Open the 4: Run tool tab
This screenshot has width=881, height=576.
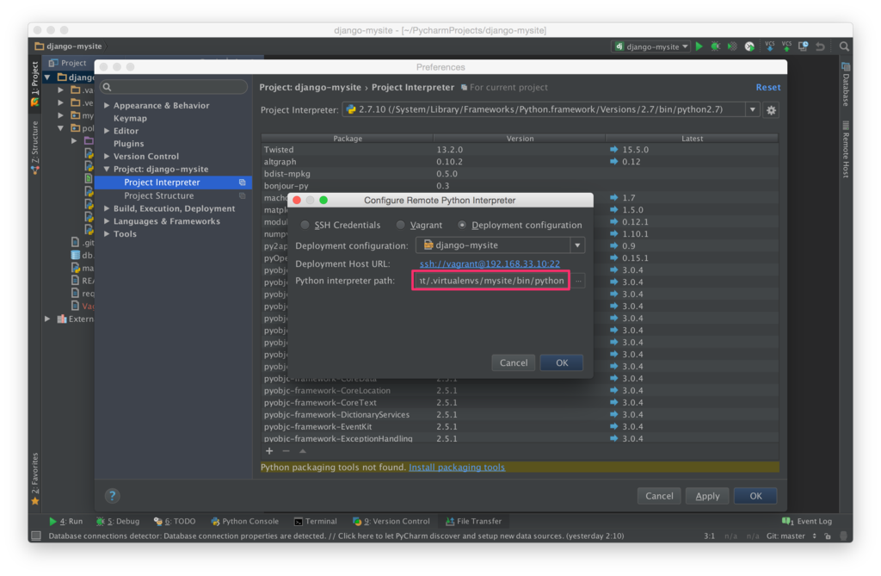pos(65,522)
